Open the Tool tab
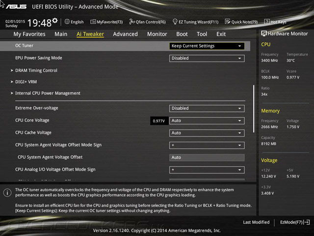Screen dimensions: 314x236 coord(202,34)
